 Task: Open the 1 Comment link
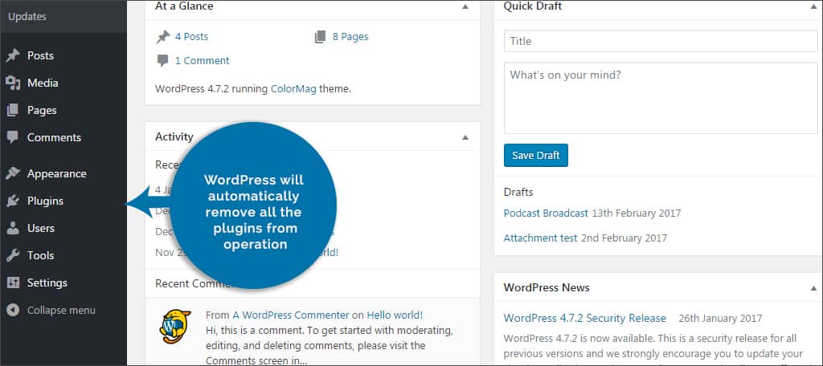pyautogui.click(x=202, y=61)
